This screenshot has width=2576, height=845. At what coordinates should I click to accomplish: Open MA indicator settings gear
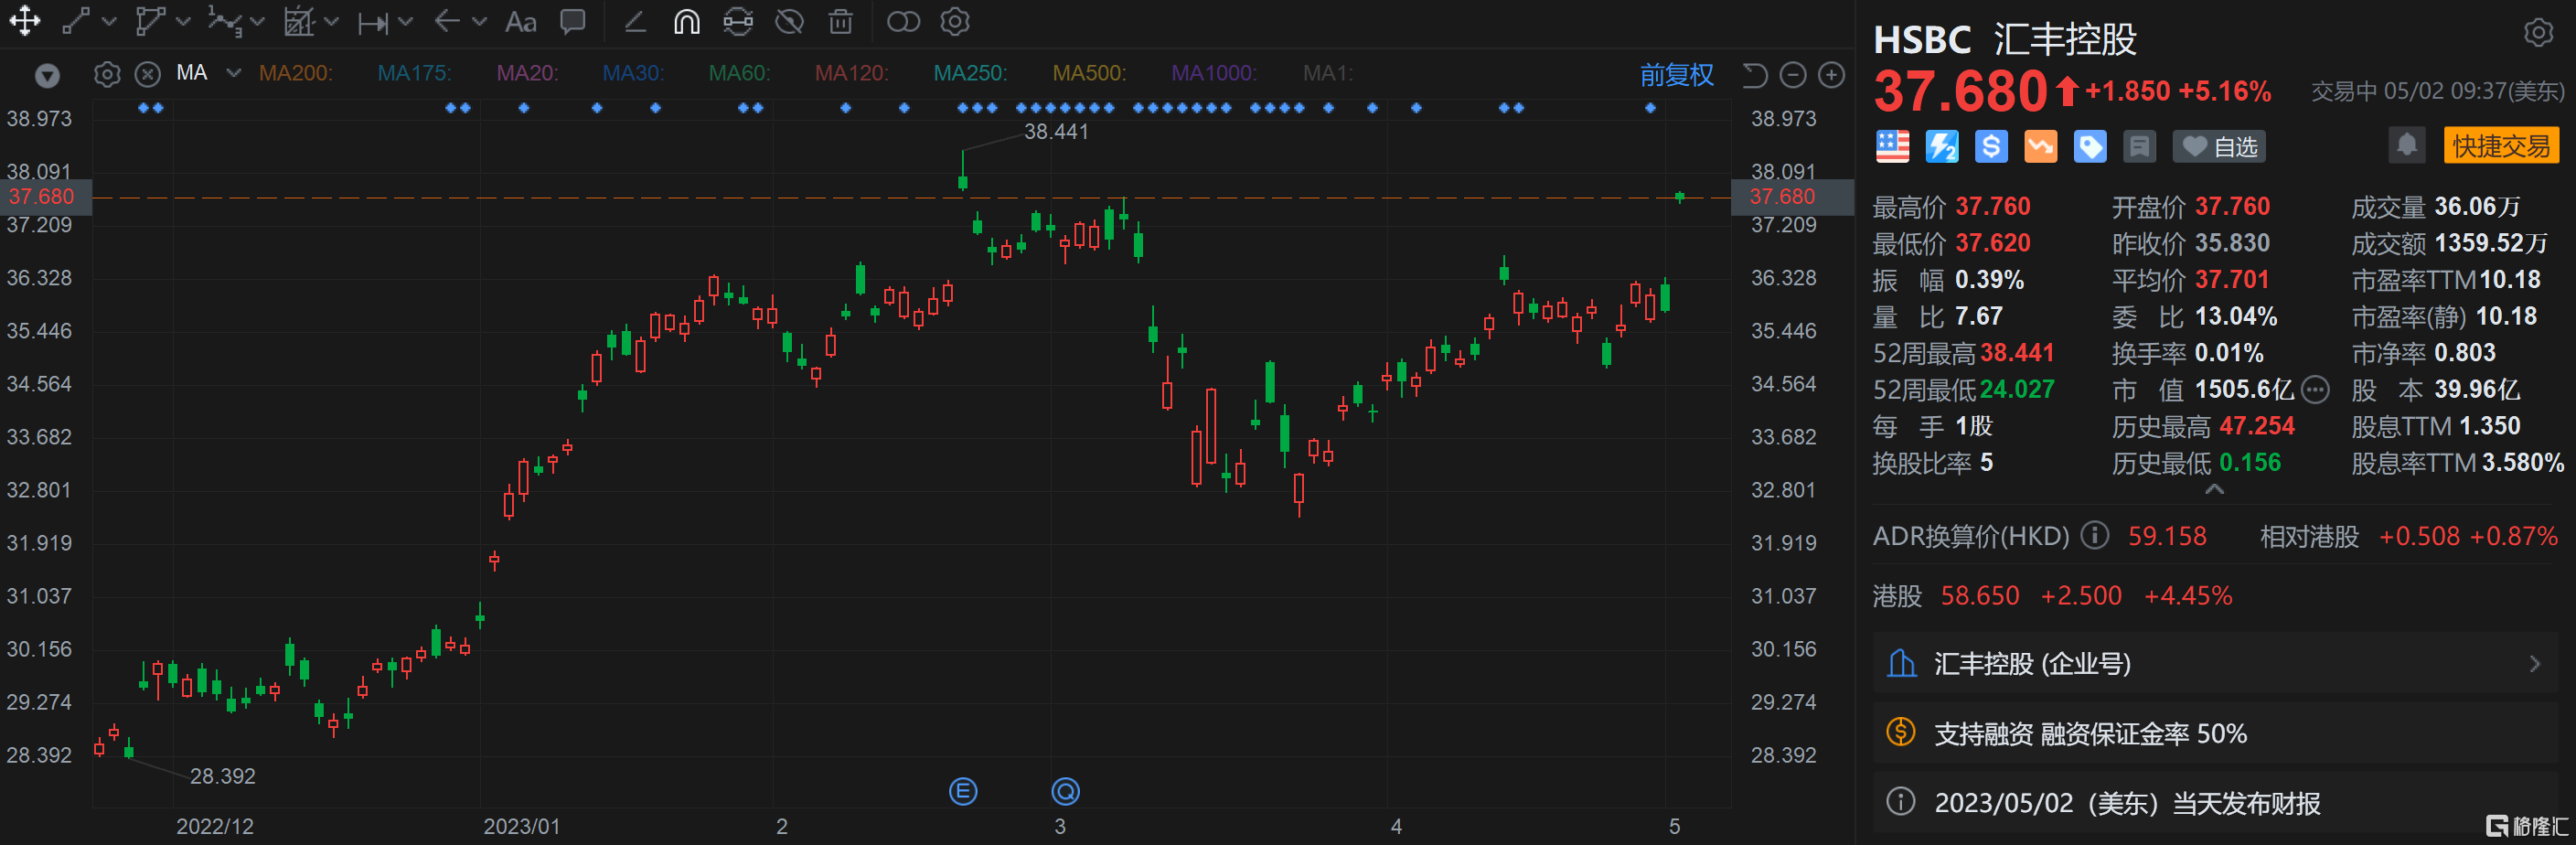click(x=107, y=74)
